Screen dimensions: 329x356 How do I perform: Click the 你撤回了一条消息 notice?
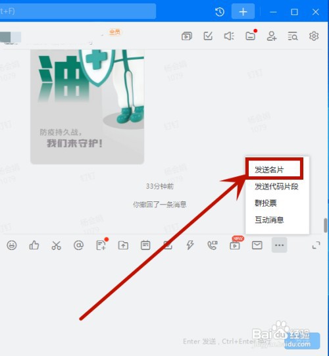pyautogui.click(x=160, y=205)
